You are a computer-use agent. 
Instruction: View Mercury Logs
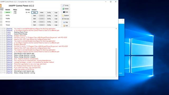click(x=56, y=22)
